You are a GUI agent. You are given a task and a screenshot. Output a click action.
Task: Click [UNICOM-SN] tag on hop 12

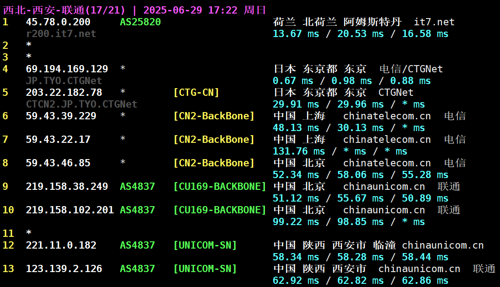(205, 245)
